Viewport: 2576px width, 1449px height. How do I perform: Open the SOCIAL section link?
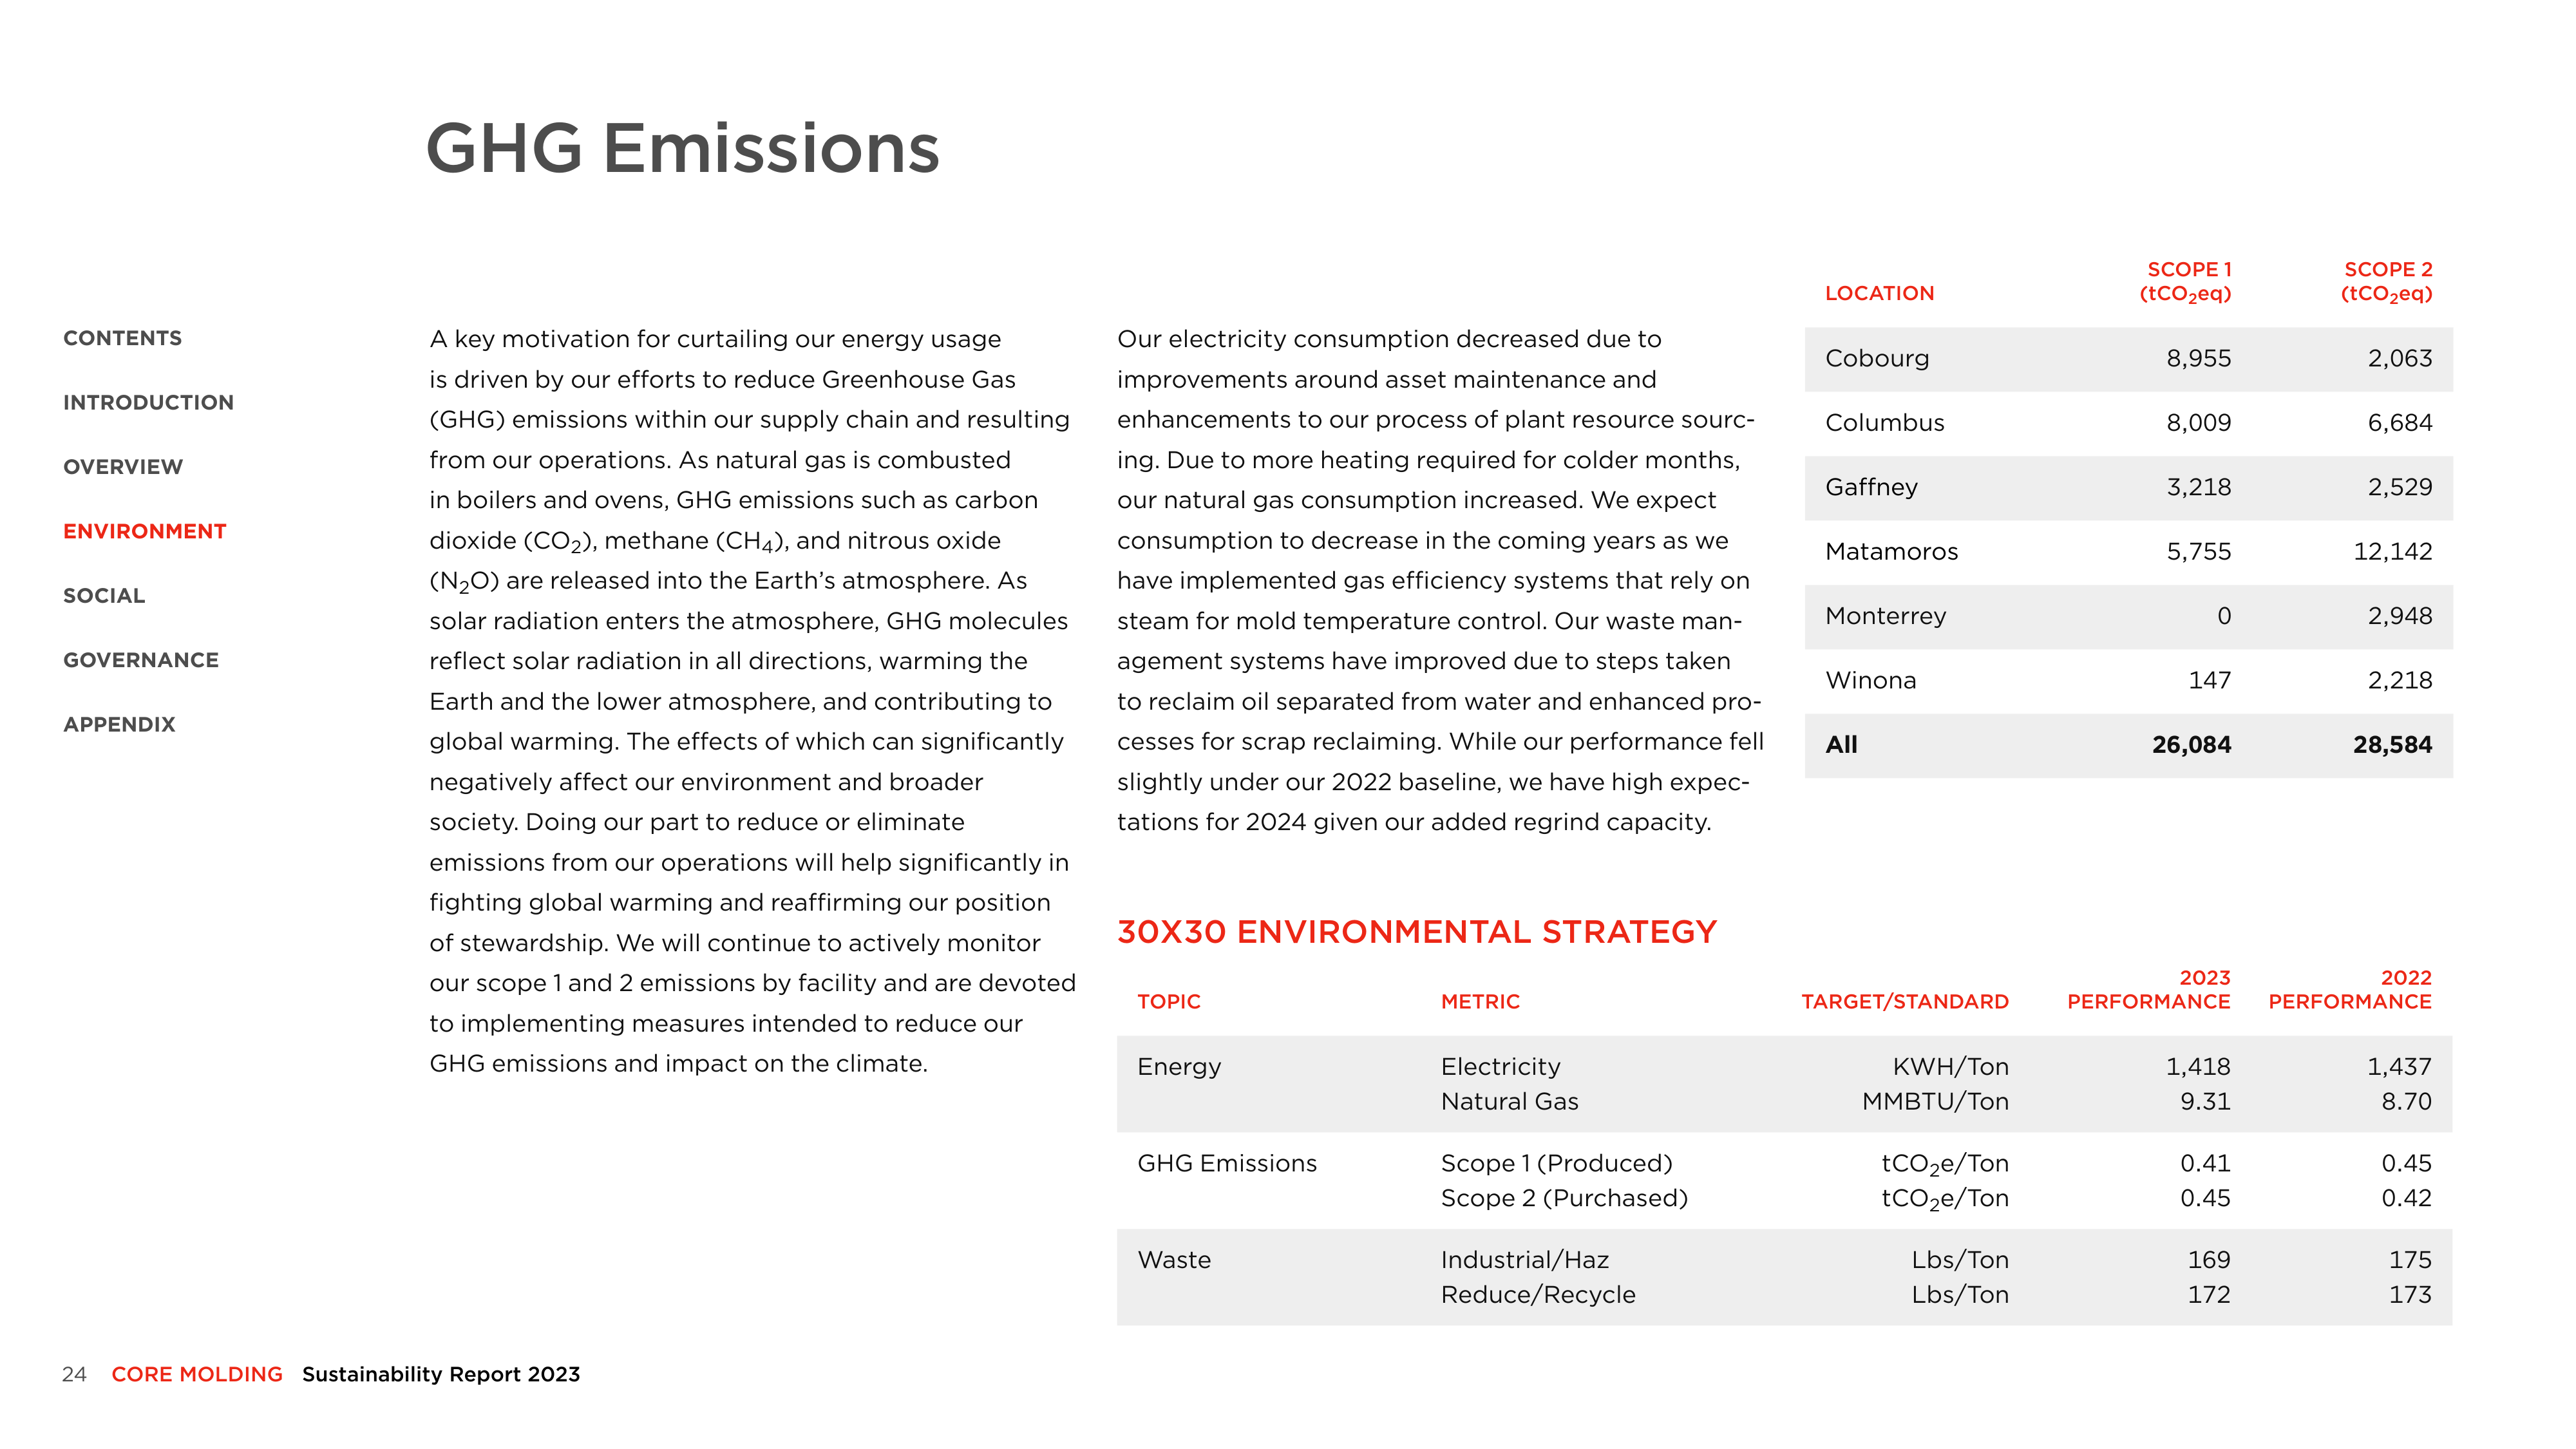click(x=104, y=596)
